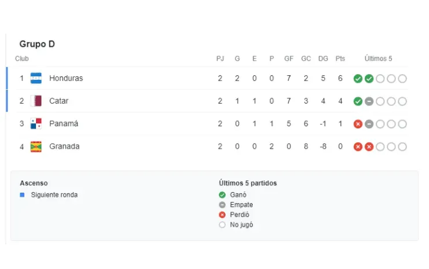Viewport: 429px width, 269px height.
Task: Open the Panamá team row
Action: click(64, 124)
